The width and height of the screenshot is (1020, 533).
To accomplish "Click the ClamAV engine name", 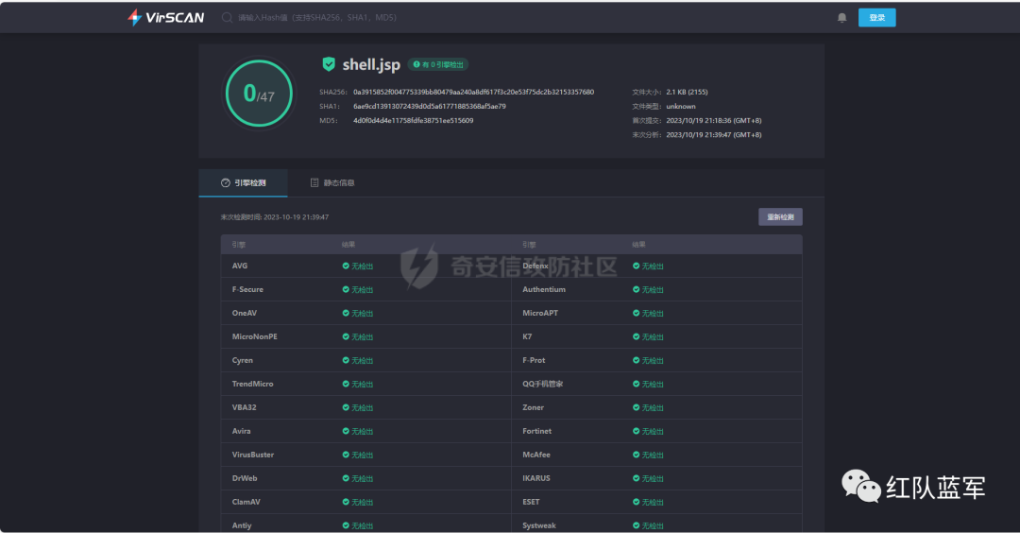I will tap(246, 502).
